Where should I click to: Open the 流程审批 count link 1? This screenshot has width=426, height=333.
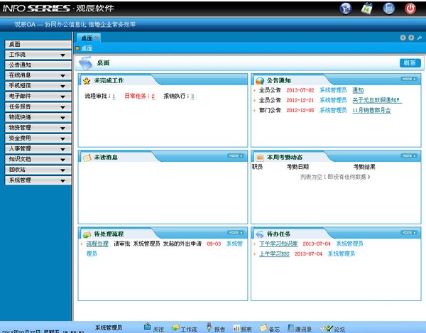(114, 97)
